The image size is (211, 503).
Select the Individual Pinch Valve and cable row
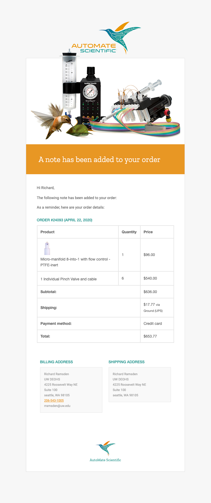click(105, 279)
